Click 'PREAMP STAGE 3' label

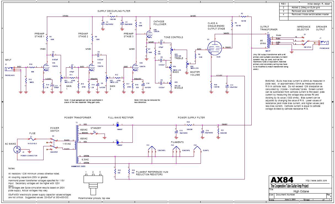(129, 35)
